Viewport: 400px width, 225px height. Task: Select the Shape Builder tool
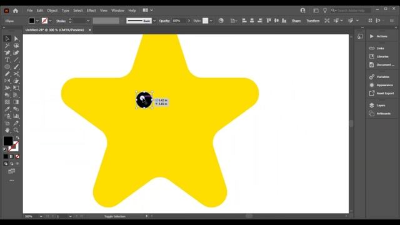tap(7, 95)
